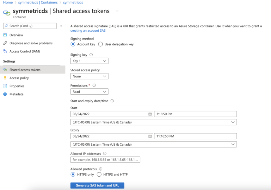This screenshot has height=190, width=271.
Task: Open the Stored access policy dropdown
Action: [x=89, y=76]
